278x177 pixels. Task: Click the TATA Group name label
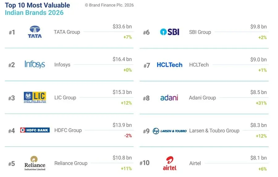[x=67, y=32]
